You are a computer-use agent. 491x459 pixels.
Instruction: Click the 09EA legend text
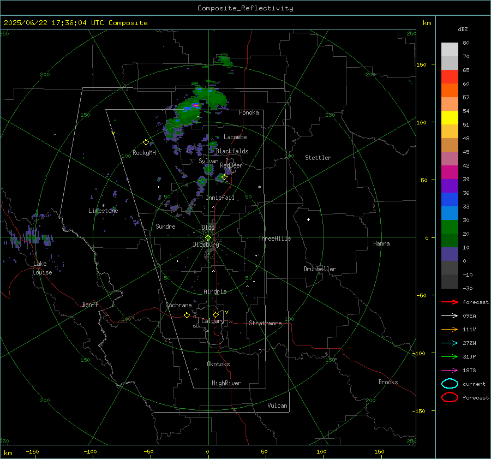469,316
